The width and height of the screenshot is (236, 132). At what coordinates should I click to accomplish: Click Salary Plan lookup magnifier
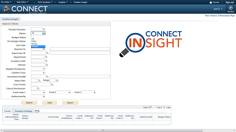(39, 81)
